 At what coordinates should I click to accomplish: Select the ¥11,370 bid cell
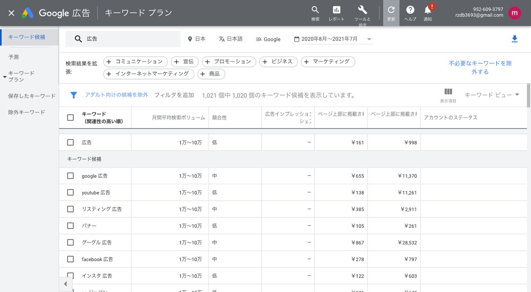click(x=394, y=176)
